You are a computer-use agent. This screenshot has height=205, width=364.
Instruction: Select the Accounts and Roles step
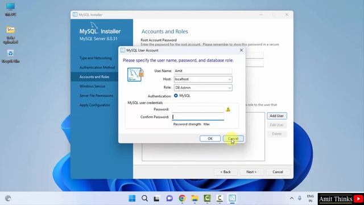pos(94,77)
